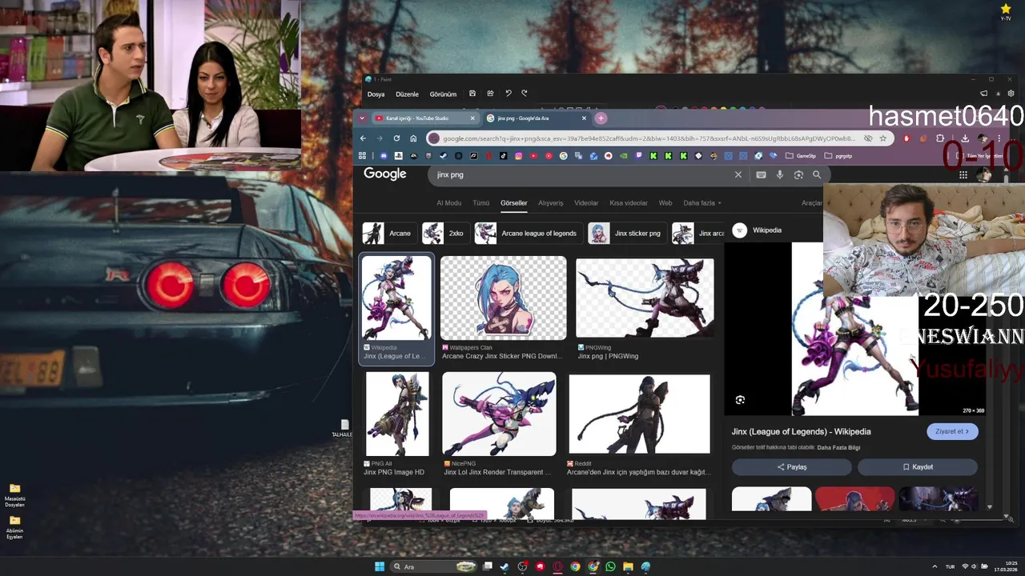Open the Wikipedia Jinx image result
The width and height of the screenshot is (1025, 576).
click(396, 308)
